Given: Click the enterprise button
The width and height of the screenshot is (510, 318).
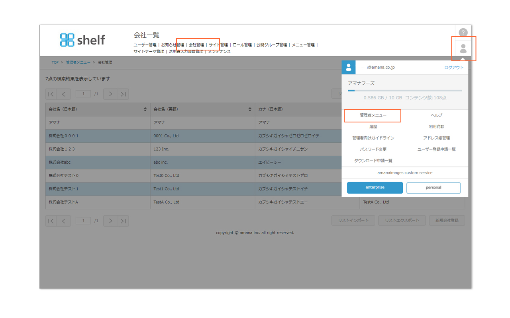Looking at the screenshot, I should coord(375,188).
